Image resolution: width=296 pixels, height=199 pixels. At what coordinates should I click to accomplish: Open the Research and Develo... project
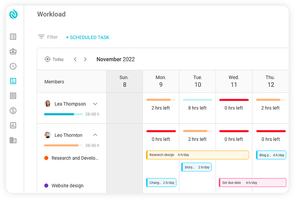pyautogui.click(x=75, y=158)
